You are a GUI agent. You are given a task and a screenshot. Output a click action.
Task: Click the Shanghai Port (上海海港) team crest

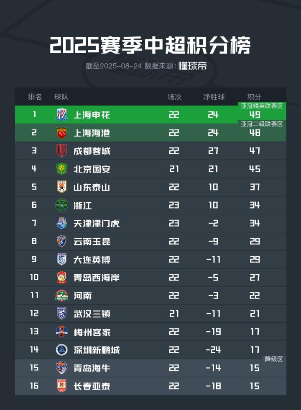click(x=61, y=133)
